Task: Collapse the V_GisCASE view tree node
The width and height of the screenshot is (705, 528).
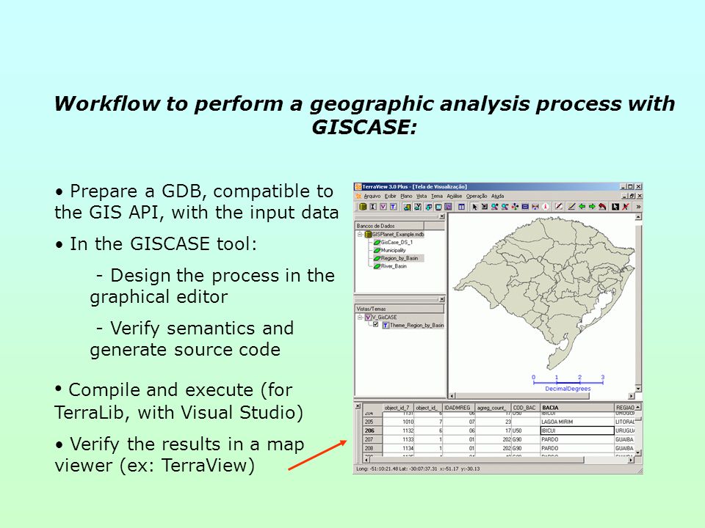Action: click(x=360, y=318)
